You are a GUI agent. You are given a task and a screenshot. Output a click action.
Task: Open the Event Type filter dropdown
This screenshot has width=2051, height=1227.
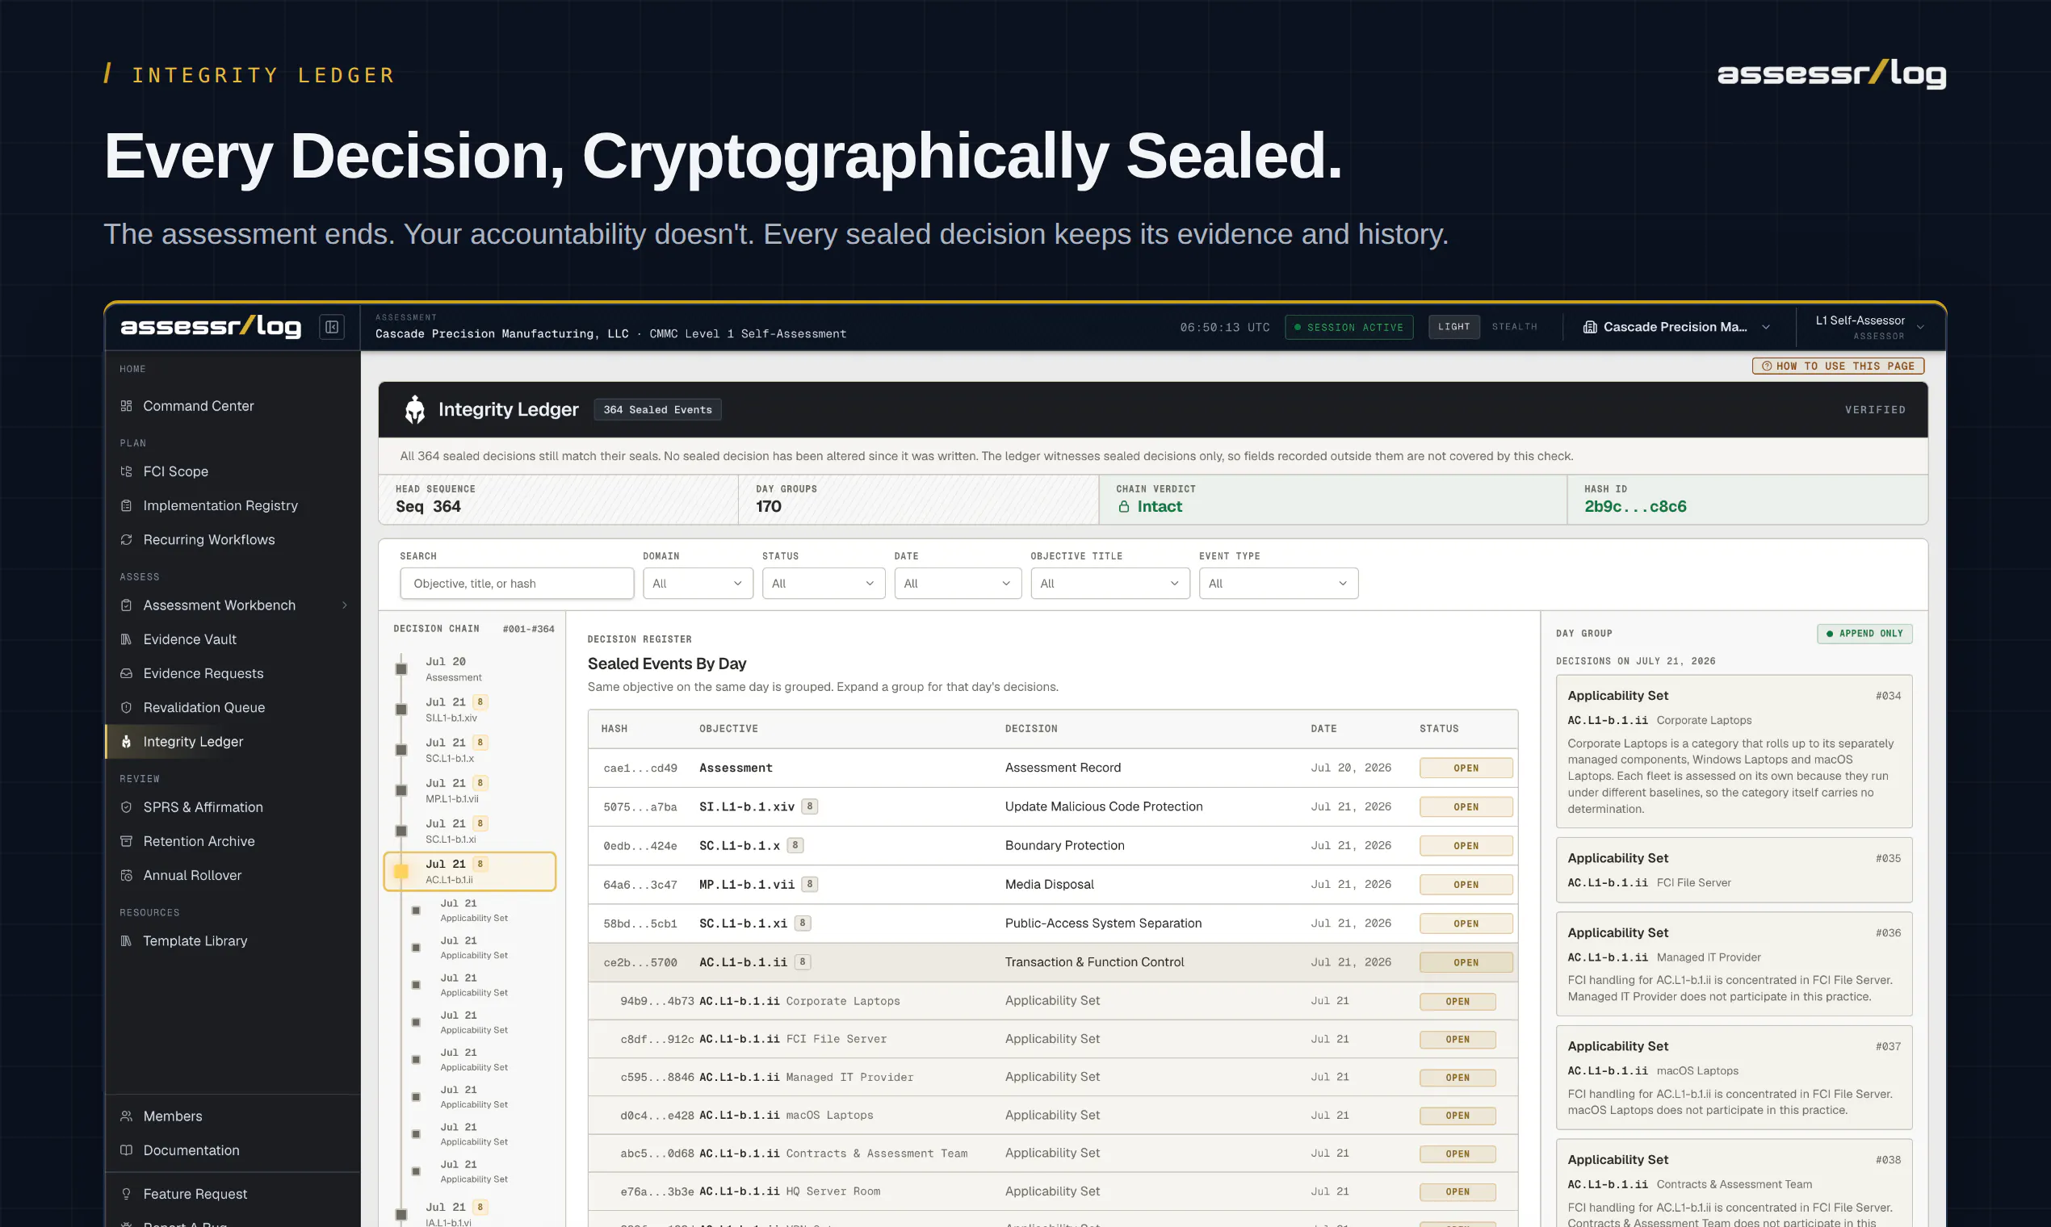(x=1277, y=584)
